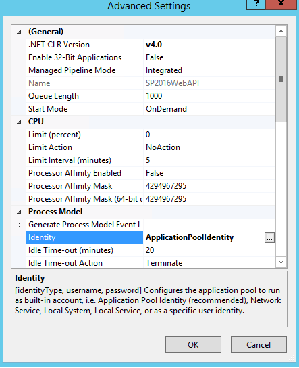The image size is (299, 368).
Task: Click the Integrated value
Action: (x=164, y=70)
